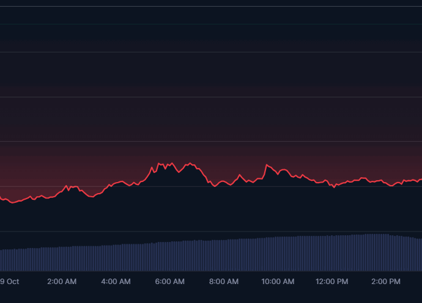Select the volume bar above 6:00 AM
The image size is (422, 303).
(x=170, y=257)
